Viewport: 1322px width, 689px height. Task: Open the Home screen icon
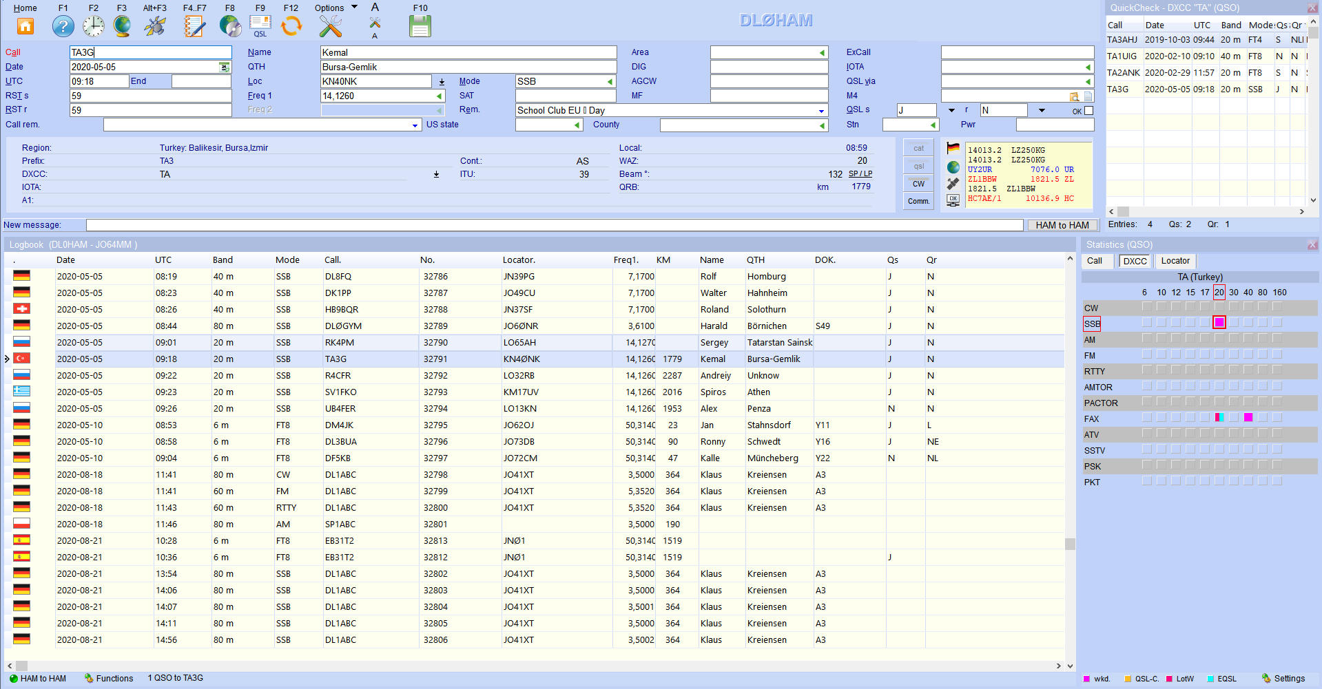pyautogui.click(x=25, y=26)
